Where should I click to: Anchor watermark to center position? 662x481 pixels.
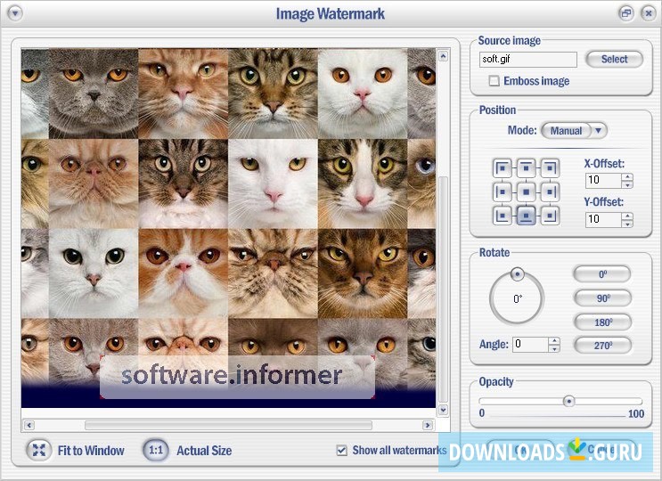coord(526,192)
